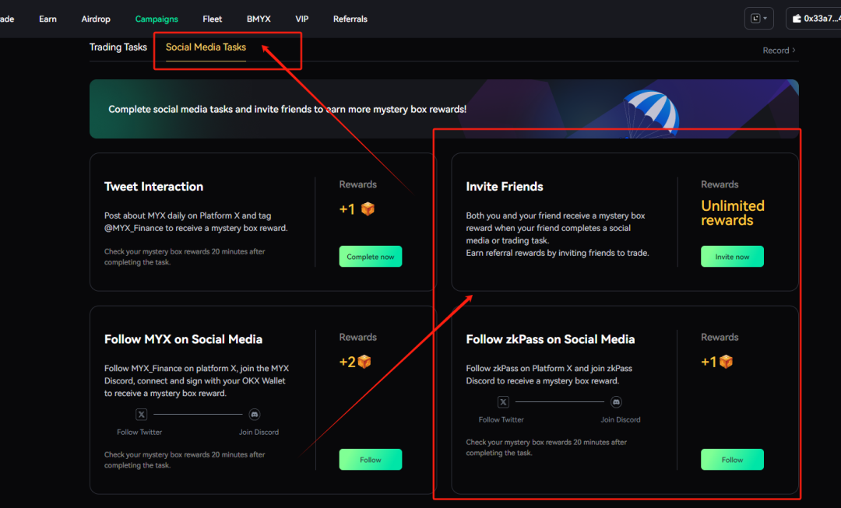Open the BMYX menu item

259,19
